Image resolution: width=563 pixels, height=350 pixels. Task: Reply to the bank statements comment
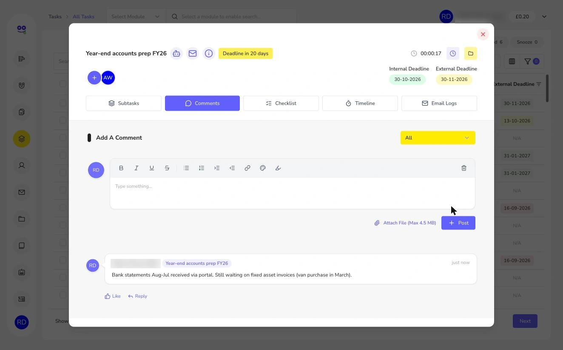(138, 296)
